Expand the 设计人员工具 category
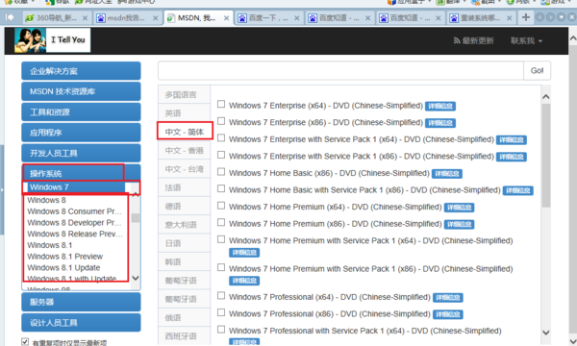Viewport: 577px width, 346px height. [x=81, y=323]
